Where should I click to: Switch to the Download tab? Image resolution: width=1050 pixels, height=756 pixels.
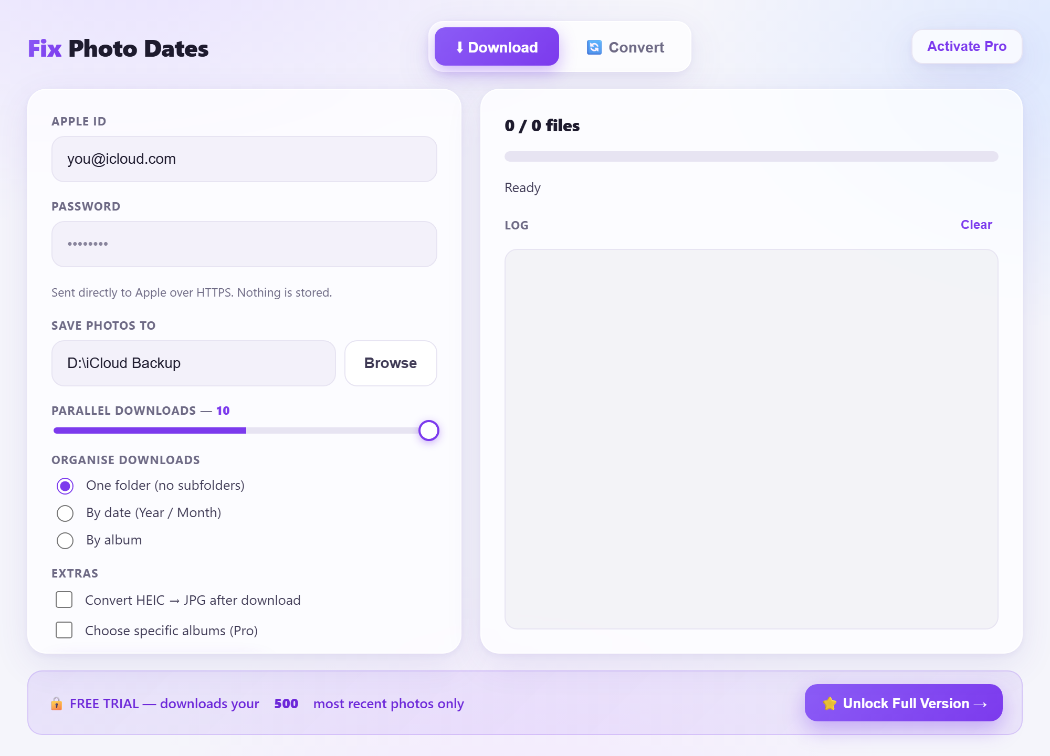pyautogui.click(x=497, y=47)
